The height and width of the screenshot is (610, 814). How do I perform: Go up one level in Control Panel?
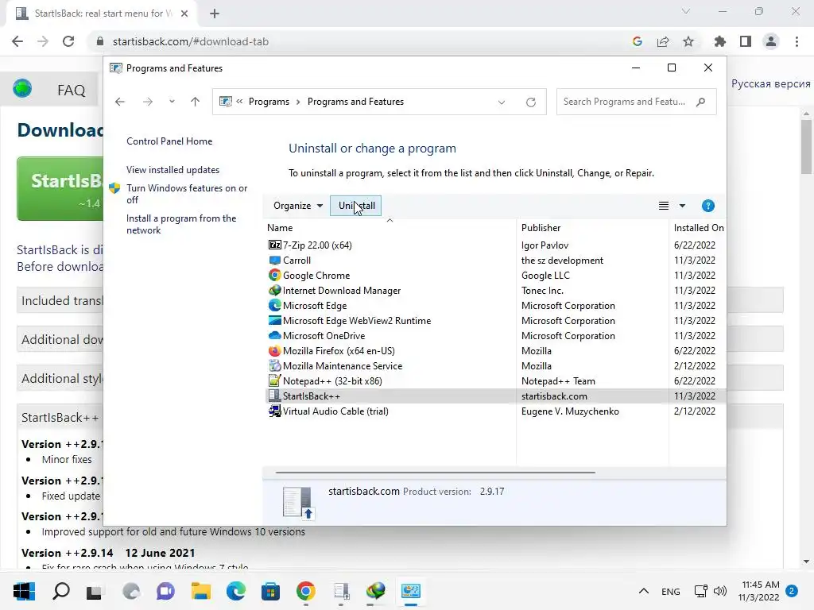[x=195, y=102]
